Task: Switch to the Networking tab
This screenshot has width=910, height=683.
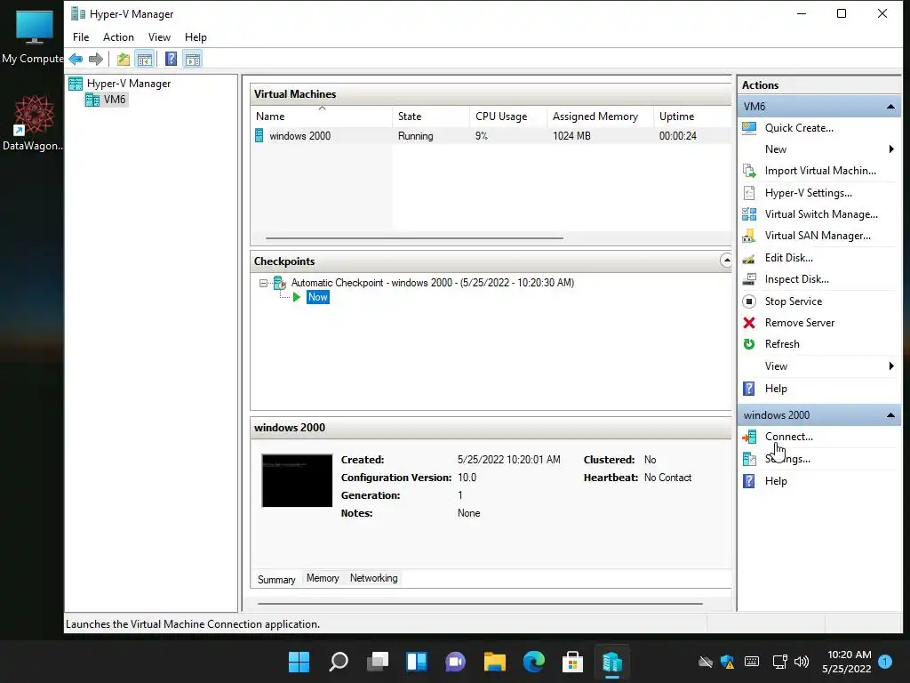Action: pyautogui.click(x=374, y=578)
